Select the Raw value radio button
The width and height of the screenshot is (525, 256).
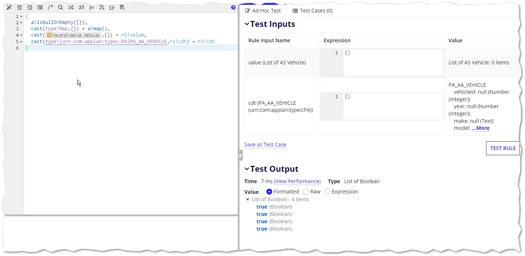tap(306, 192)
